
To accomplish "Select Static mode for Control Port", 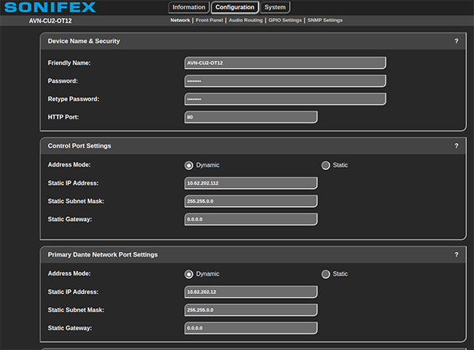I will (325, 165).
